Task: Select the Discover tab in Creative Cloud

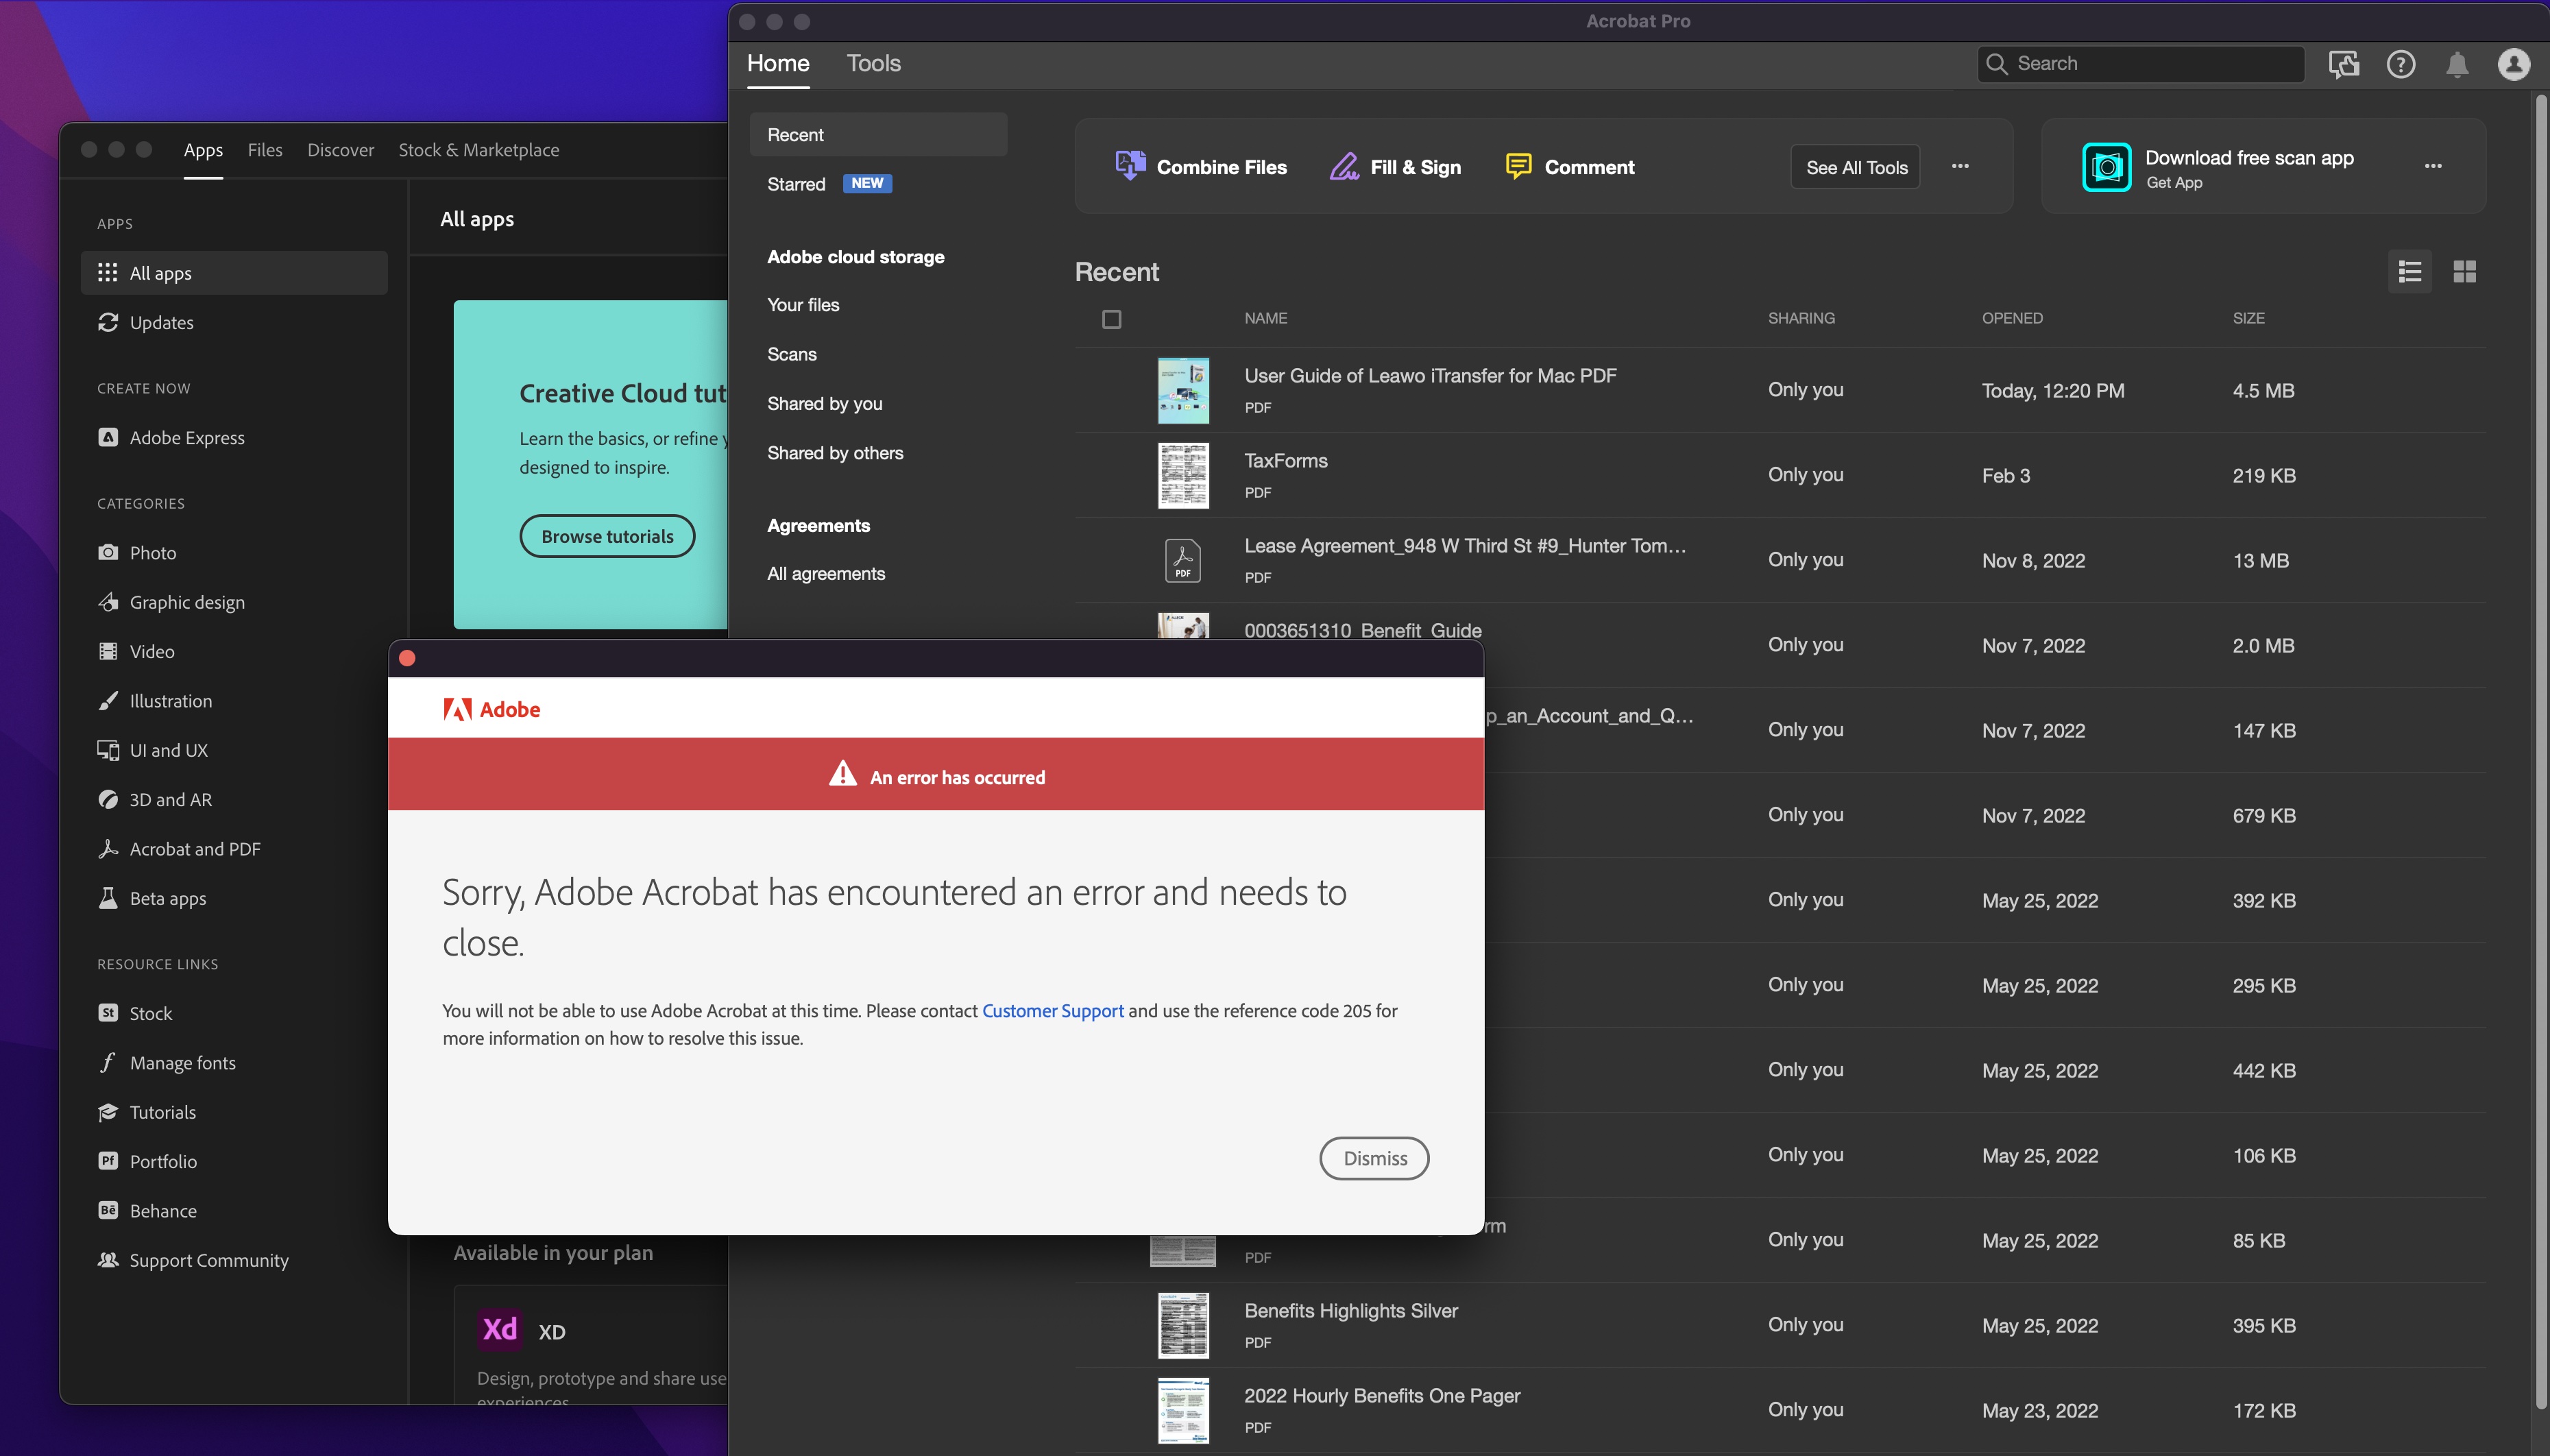Action: click(x=340, y=149)
